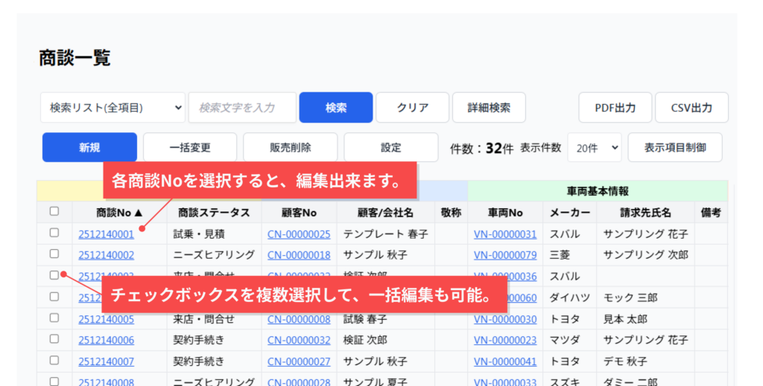
Task: Open the 設定 settings button
Action: (390, 147)
